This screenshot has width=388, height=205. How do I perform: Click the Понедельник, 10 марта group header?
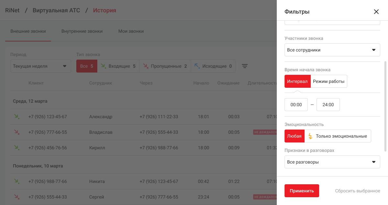38,166
